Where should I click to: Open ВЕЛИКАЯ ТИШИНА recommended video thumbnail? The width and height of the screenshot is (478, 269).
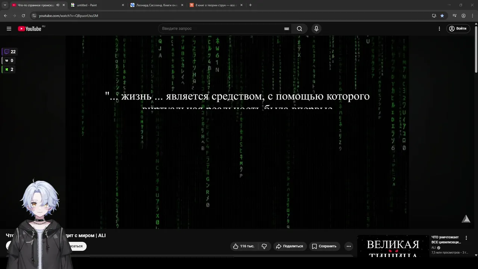pos(392,247)
